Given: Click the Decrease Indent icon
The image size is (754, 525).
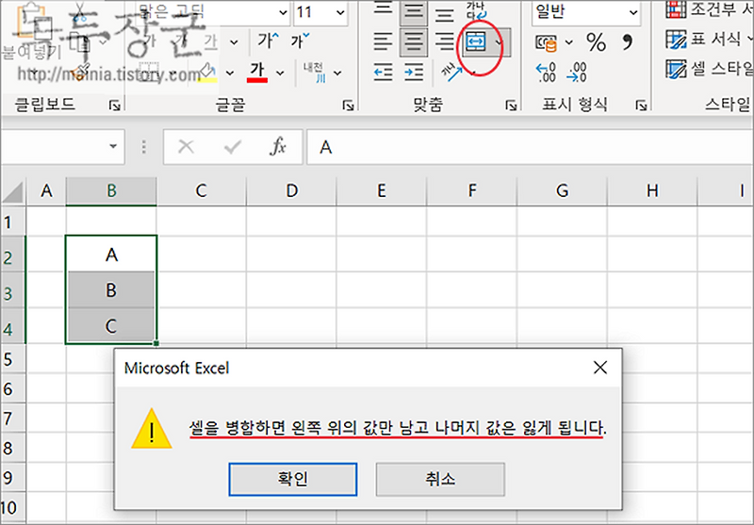Looking at the screenshot, I should click(384, 73).
